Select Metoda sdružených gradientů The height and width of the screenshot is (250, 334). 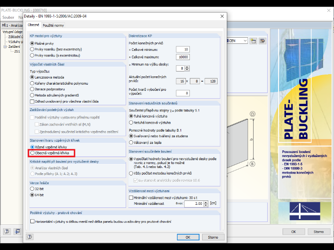[x=32, y=95]
